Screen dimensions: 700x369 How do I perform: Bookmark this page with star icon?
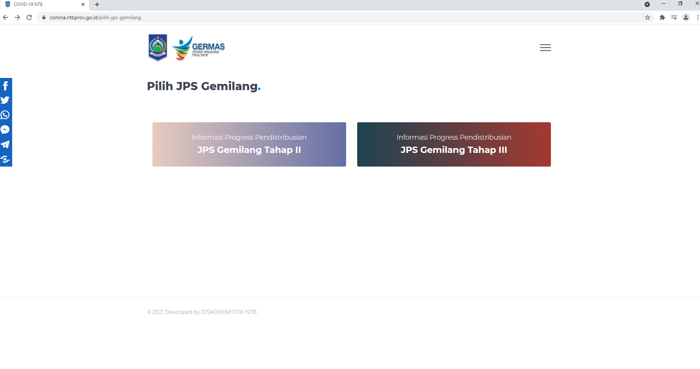[x=648, y=17]
